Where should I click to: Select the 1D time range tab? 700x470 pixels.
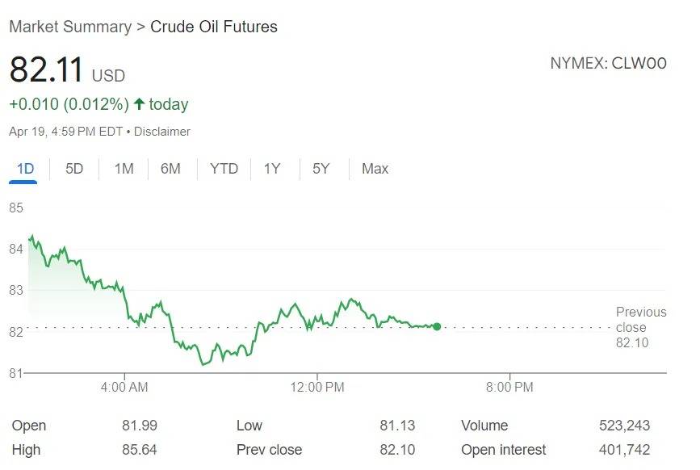tap(25, 169)
